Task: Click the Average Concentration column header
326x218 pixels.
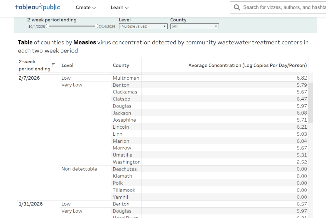Action: point(247,65)
